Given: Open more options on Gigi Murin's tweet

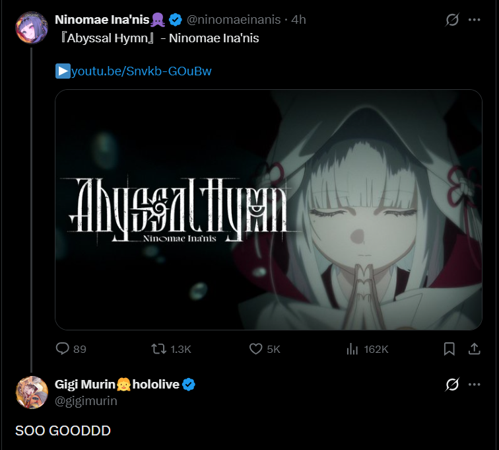Looking at the screenshot, I should coord(474,385).
